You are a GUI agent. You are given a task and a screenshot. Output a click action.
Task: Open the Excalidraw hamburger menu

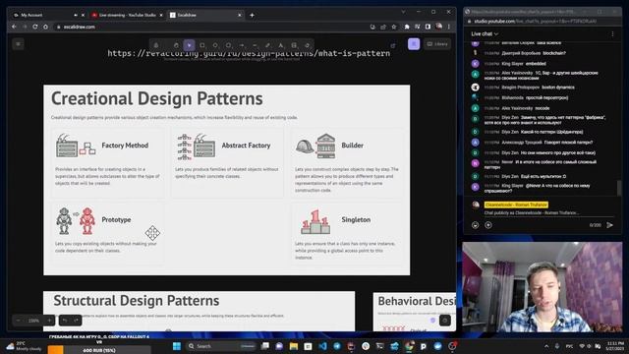pos(18,44)
